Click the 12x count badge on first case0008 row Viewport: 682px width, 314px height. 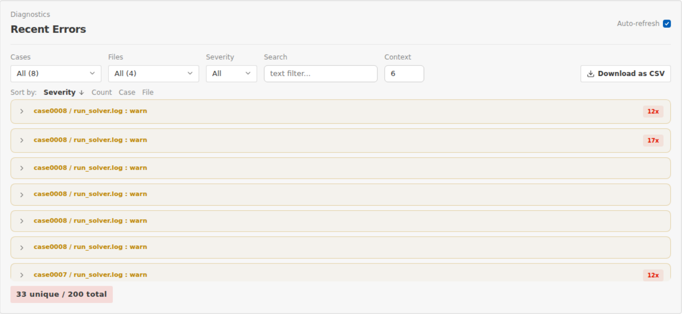click(x=653, y=111)
